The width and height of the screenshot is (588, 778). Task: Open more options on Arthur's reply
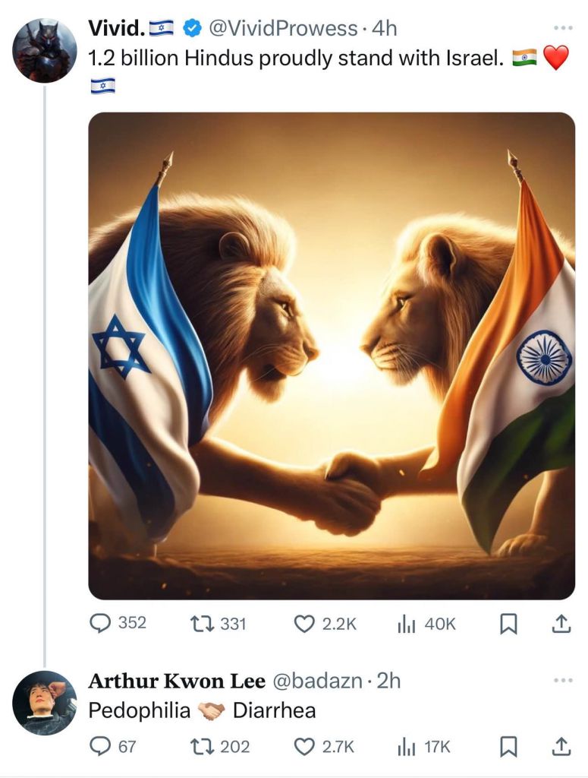tap(562, 680)
